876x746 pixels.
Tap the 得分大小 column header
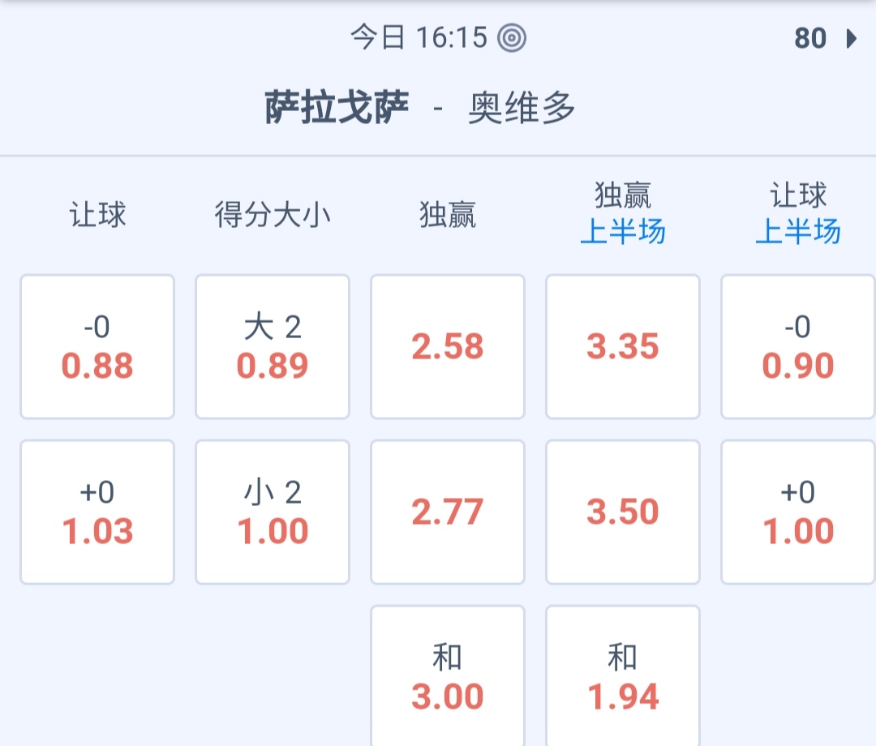(x=273, y=215)
